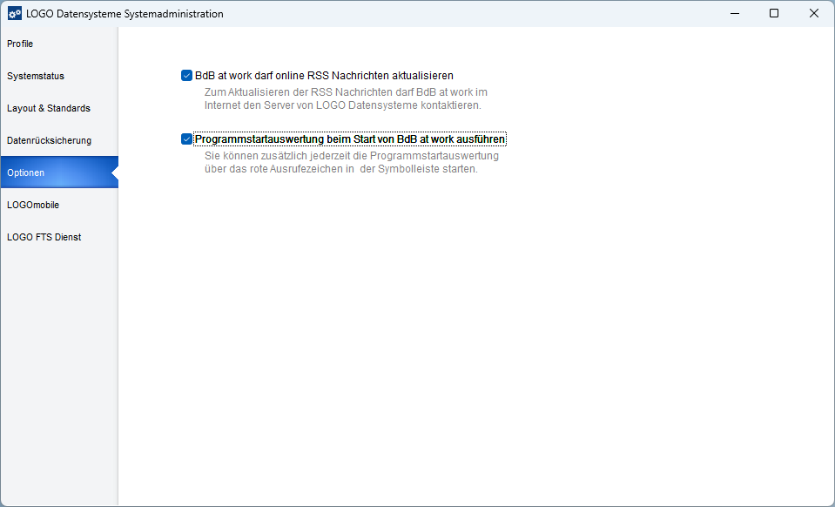
Task: Open the LOGOmobile section
Action: [59, 205]
